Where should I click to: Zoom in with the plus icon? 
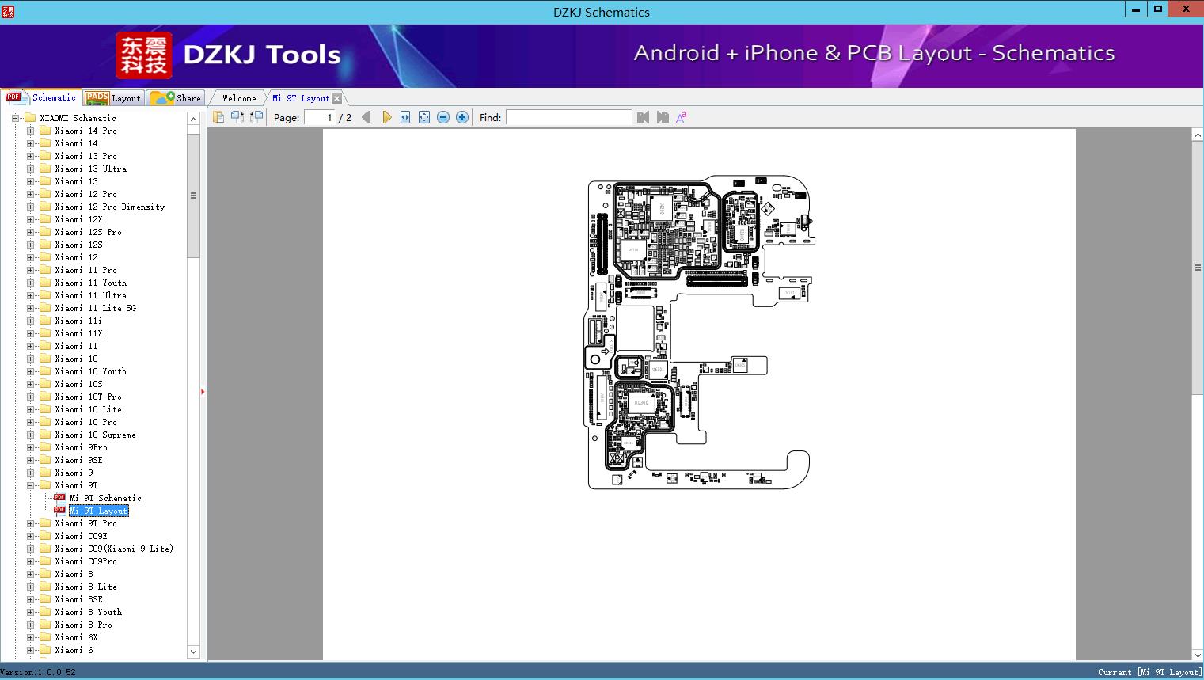click(x=462, y=117)
